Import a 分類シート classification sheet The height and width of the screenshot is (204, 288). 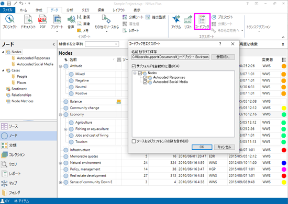(132, 17)
